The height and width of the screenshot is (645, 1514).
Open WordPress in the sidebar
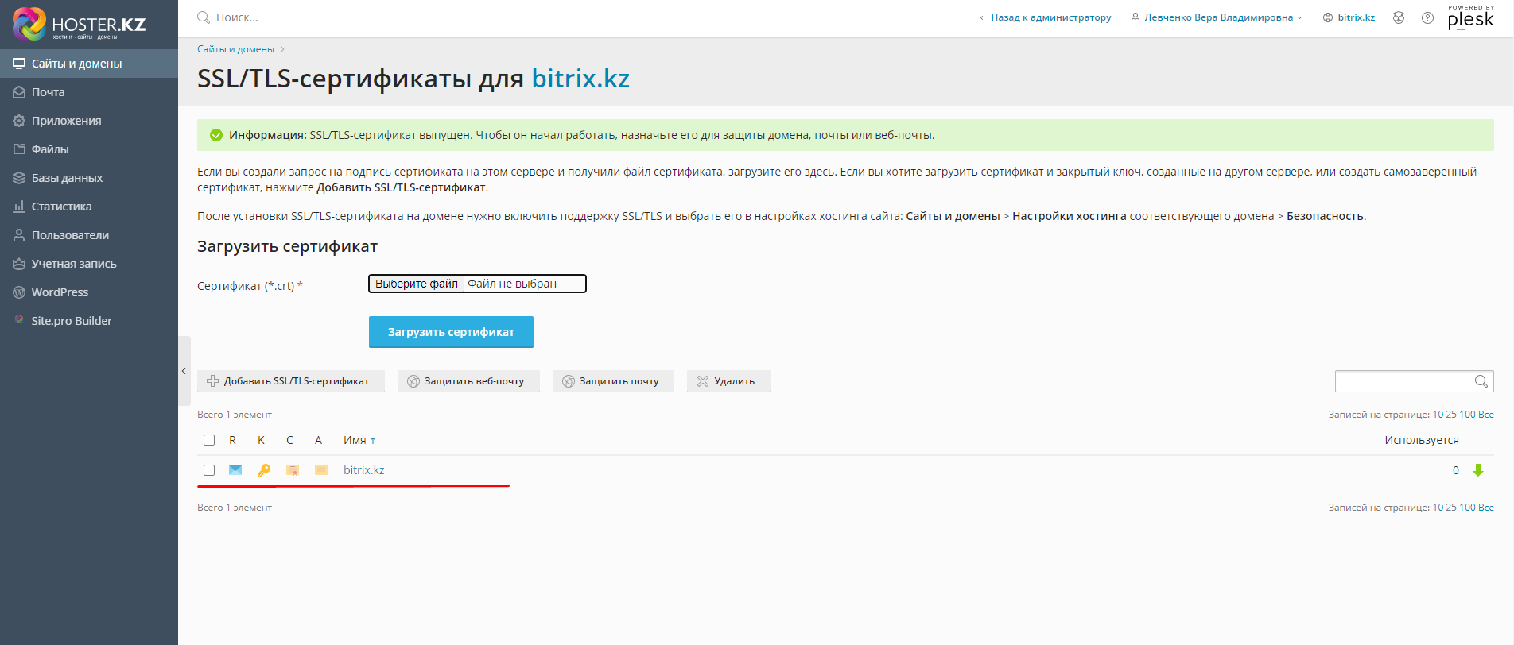pos(89,292)
